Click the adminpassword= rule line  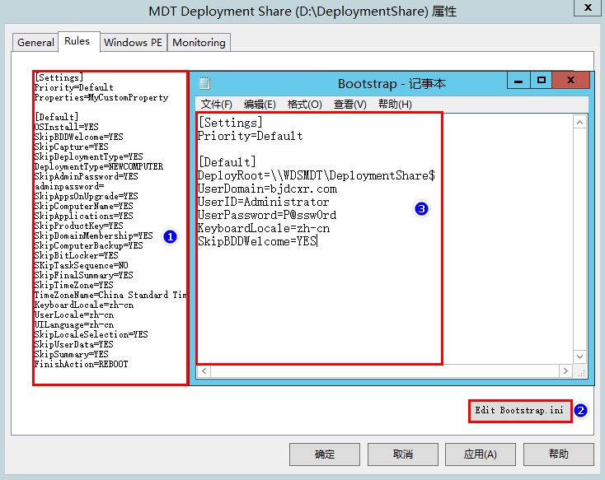pos(69,187)
